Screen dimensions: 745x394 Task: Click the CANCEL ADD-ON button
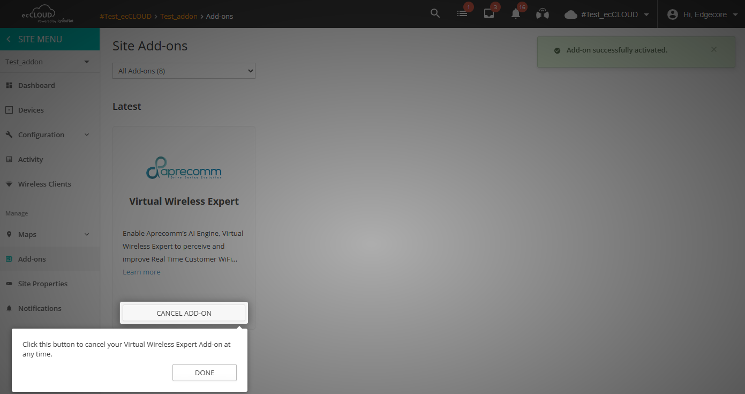[x=184, y=313]
